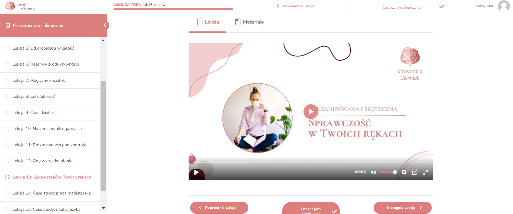Toggle completion circle for Lekcja 9
This screenshot has height=214, width=513.
click(7, 113)
